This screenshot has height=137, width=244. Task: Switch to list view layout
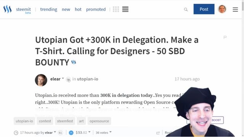coord(125,9)
